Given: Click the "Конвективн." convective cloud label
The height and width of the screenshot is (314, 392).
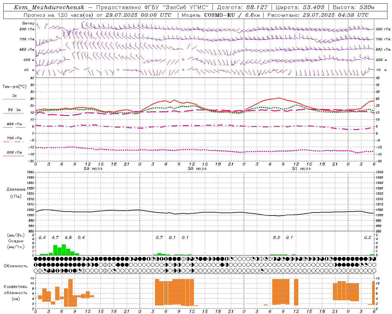Looking at the screenshot, I should pyautogui.click(x=16, y=287).
